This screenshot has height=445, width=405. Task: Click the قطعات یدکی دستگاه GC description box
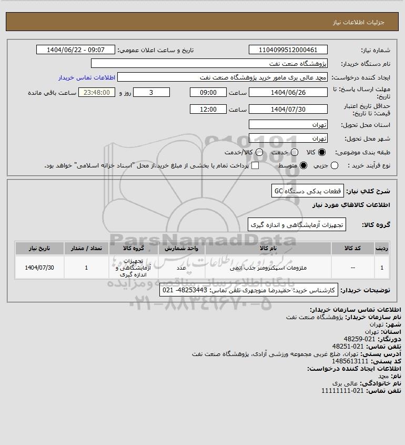(308, 191)
